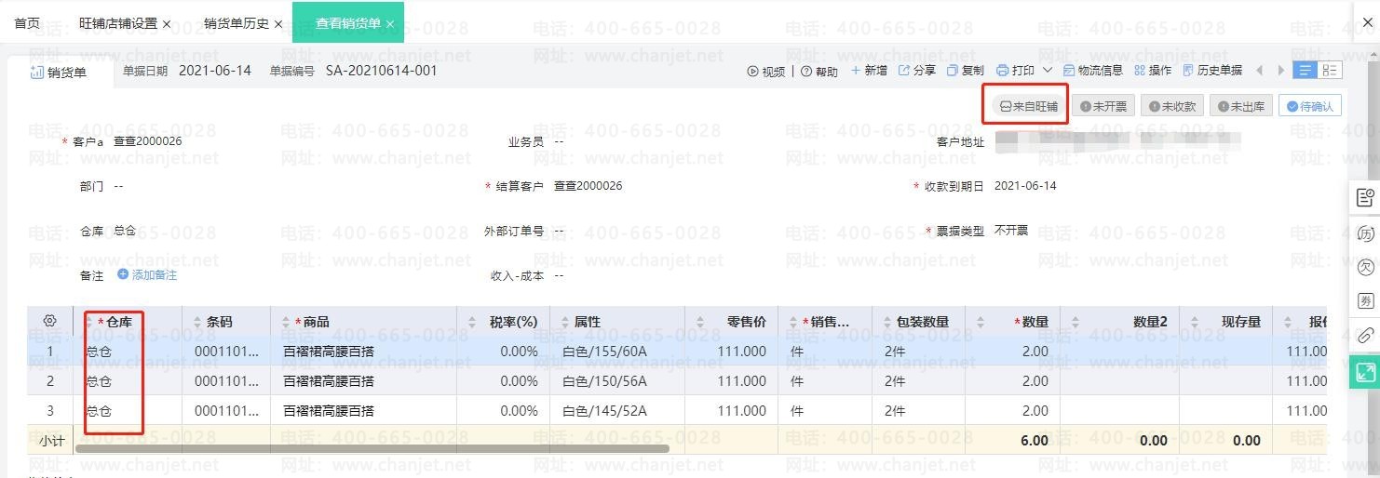
Task: Sort by 仓库 column arrows
Action: pyautogui.click(x=90, y=322)
